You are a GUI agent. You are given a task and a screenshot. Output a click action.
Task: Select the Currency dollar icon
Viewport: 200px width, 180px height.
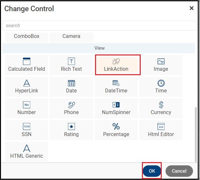161,105
